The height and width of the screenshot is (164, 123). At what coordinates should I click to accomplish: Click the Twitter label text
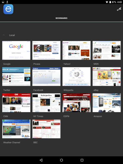pos(7,90)
